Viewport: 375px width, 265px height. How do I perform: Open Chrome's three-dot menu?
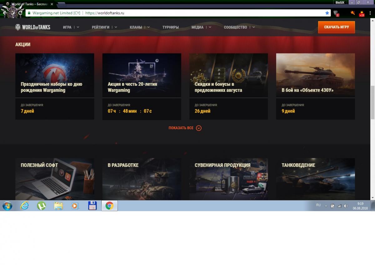[370, 13]
